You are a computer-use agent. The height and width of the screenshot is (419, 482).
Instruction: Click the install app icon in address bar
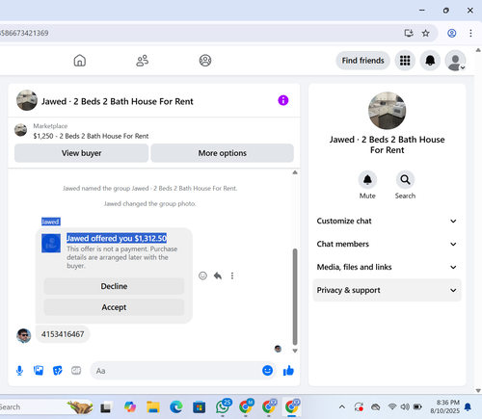pos(409,33)
